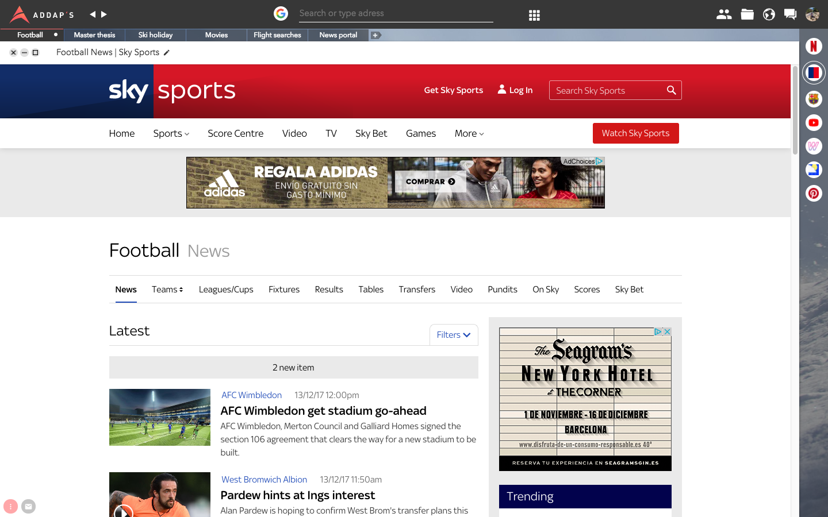The height and width of the screenshot is (517, 828).
Task: Click the sky sports logo
Action: 172,91
